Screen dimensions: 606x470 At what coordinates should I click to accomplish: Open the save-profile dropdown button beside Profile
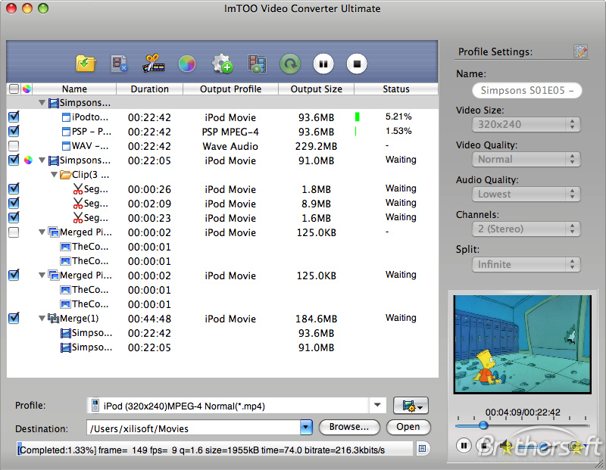tap(411, 406)
